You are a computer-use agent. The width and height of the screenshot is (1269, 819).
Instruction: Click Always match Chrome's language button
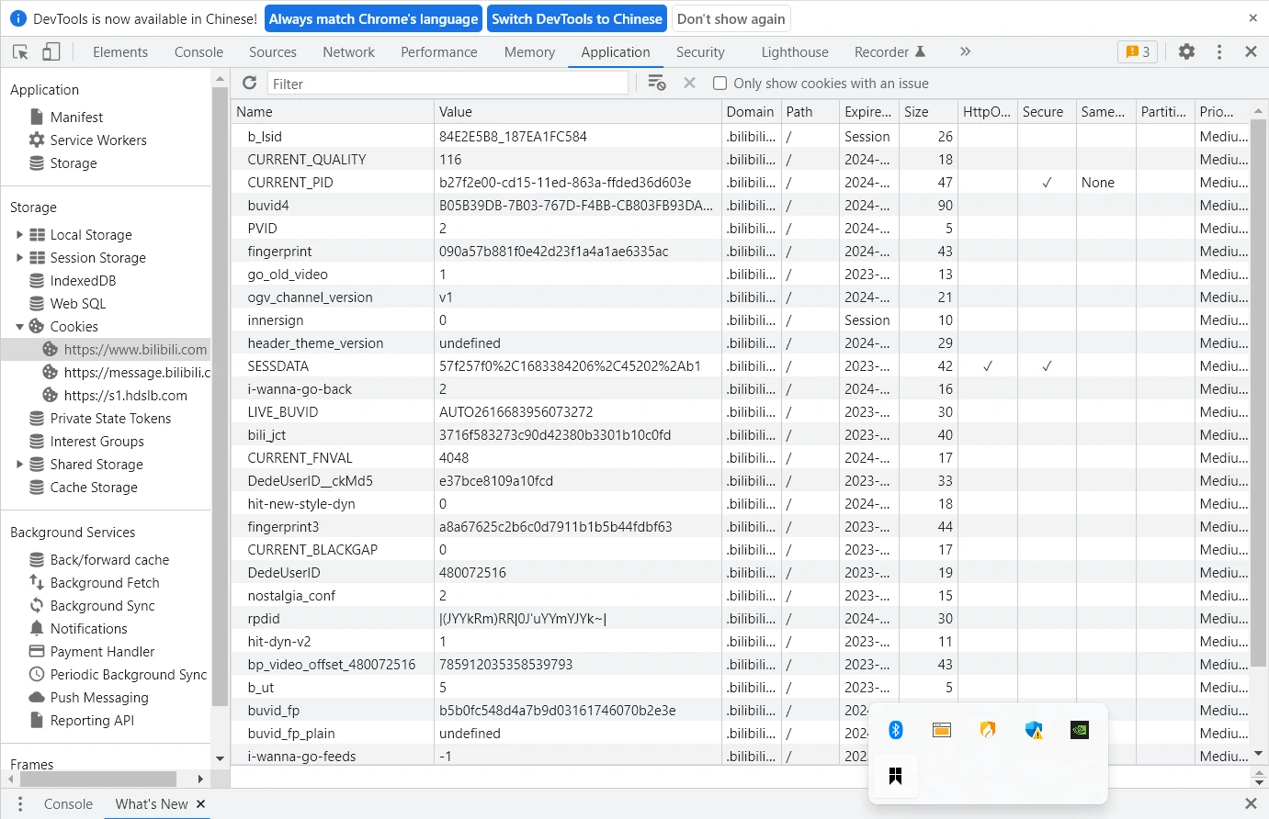click(x=374, y=18)
